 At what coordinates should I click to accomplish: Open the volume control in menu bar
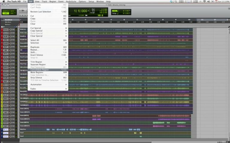208,1
